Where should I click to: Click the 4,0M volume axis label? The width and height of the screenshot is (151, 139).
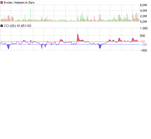[143, 11]
